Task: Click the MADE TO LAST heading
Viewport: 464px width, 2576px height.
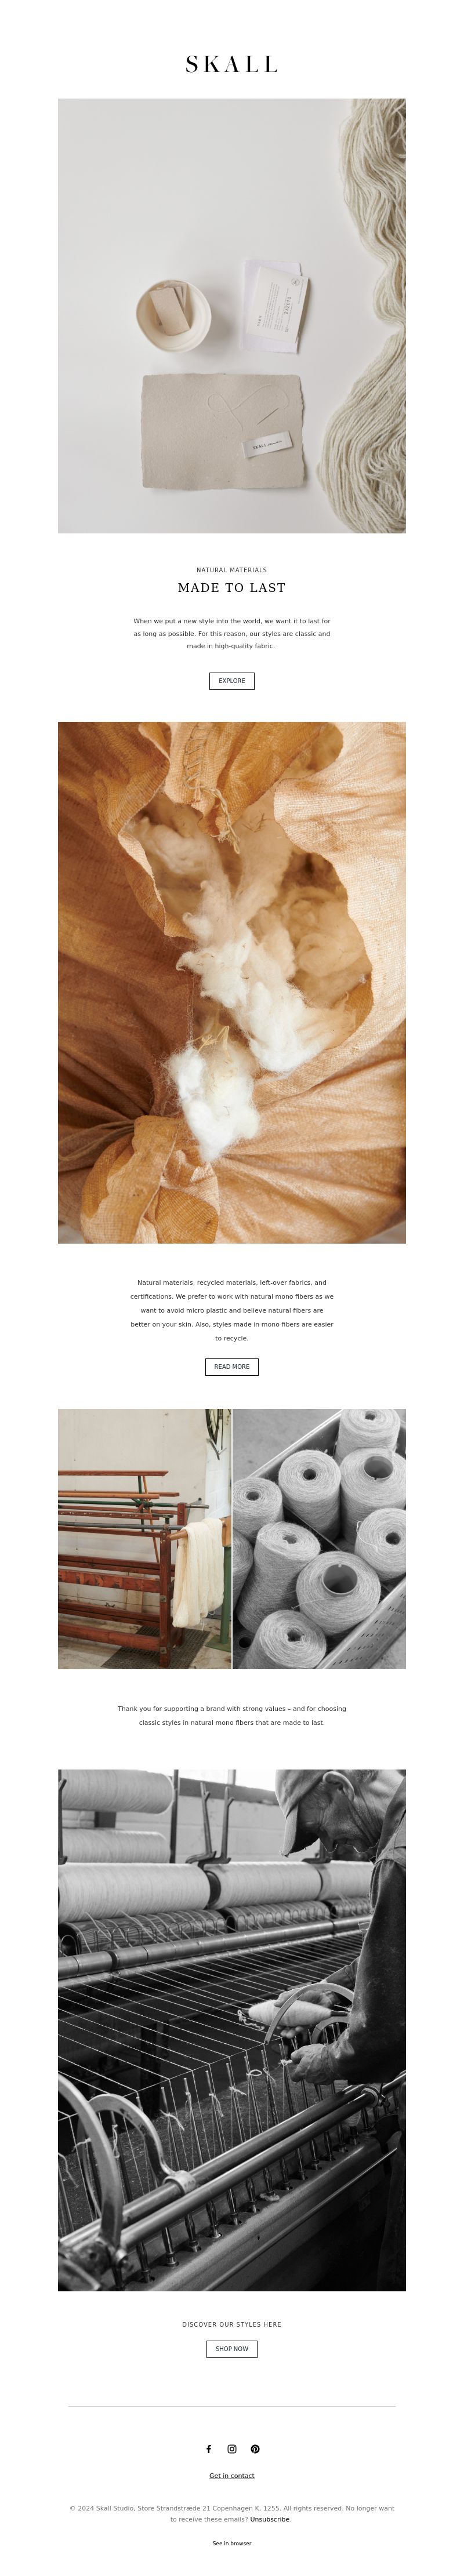Action: coord(232,588)
